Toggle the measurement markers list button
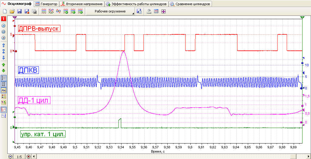This screenshot has width=311, height=159. [4, 96]
